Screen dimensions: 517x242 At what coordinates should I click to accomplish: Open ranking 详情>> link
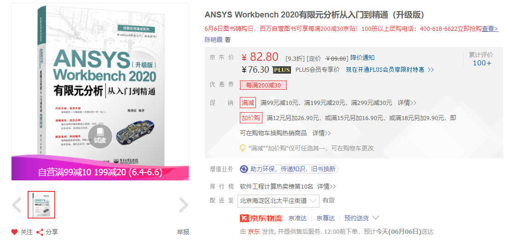[x=326, y=187]
